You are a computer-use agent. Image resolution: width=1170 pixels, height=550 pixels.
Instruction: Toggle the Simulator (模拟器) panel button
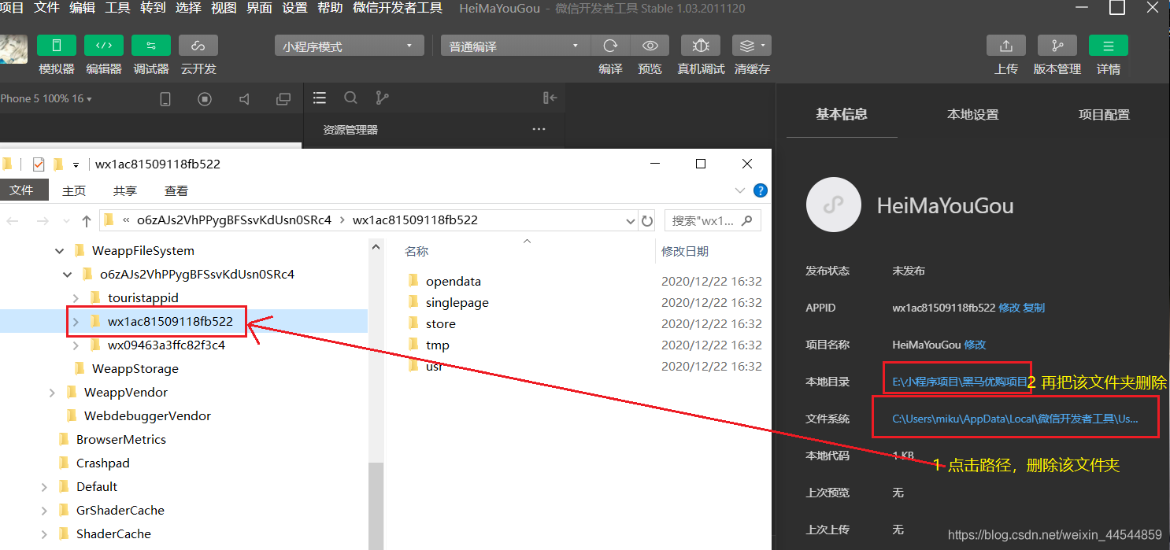click(57, 46)
